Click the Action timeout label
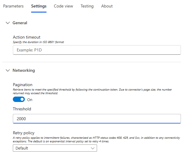 pos(27,37)
